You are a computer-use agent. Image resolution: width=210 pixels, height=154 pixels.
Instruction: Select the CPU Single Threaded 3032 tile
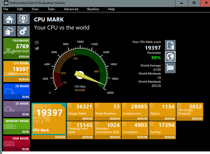[x=190, y=109]
